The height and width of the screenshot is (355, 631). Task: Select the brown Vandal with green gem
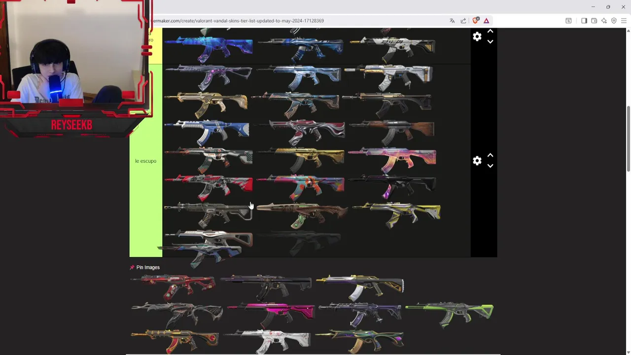click(302, 215)
